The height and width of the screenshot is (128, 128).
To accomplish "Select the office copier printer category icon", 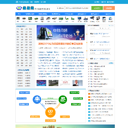I will (98, 18).
